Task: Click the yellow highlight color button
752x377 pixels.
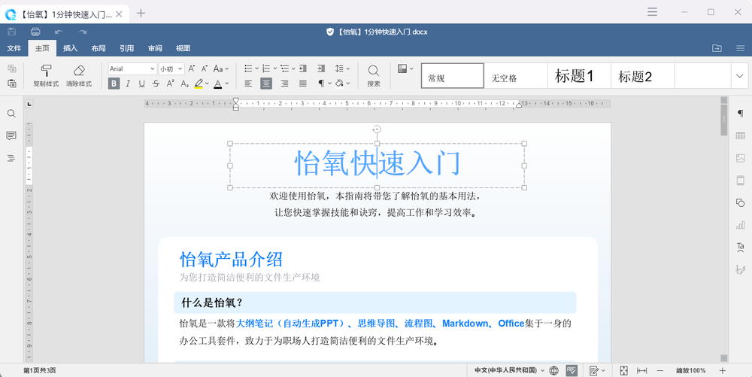Action: pos(198,84)
